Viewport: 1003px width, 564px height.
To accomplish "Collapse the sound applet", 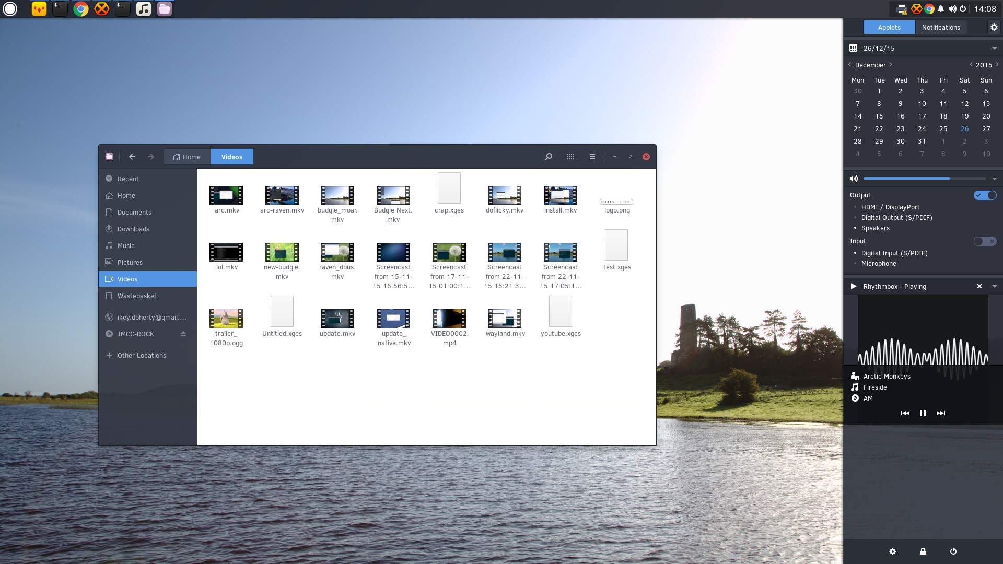I will point(995,179).
